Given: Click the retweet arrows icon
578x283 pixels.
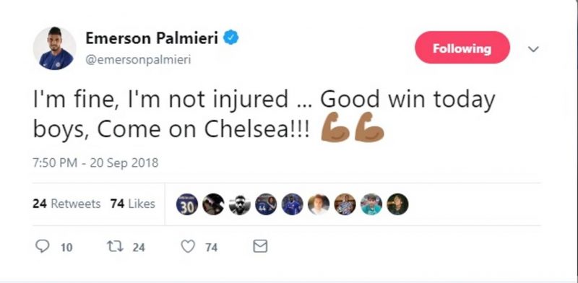Looking at the screenshot, I should coord(113,246).
